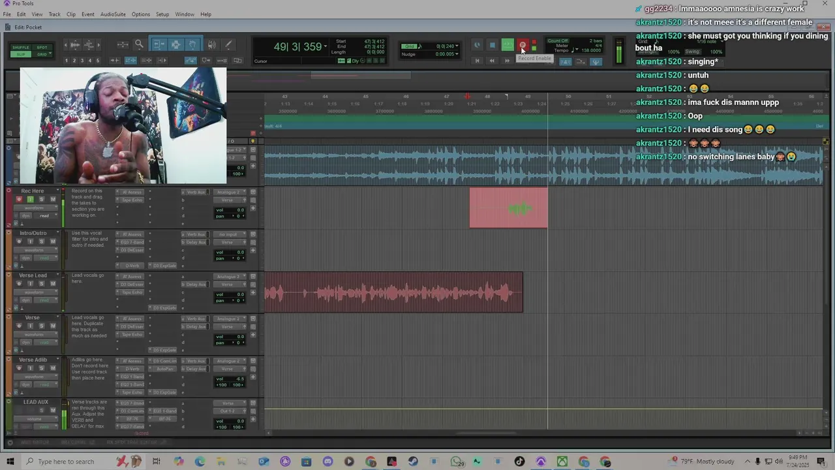
Task: Select the Trim tool
Action: [x=160, y=45]
